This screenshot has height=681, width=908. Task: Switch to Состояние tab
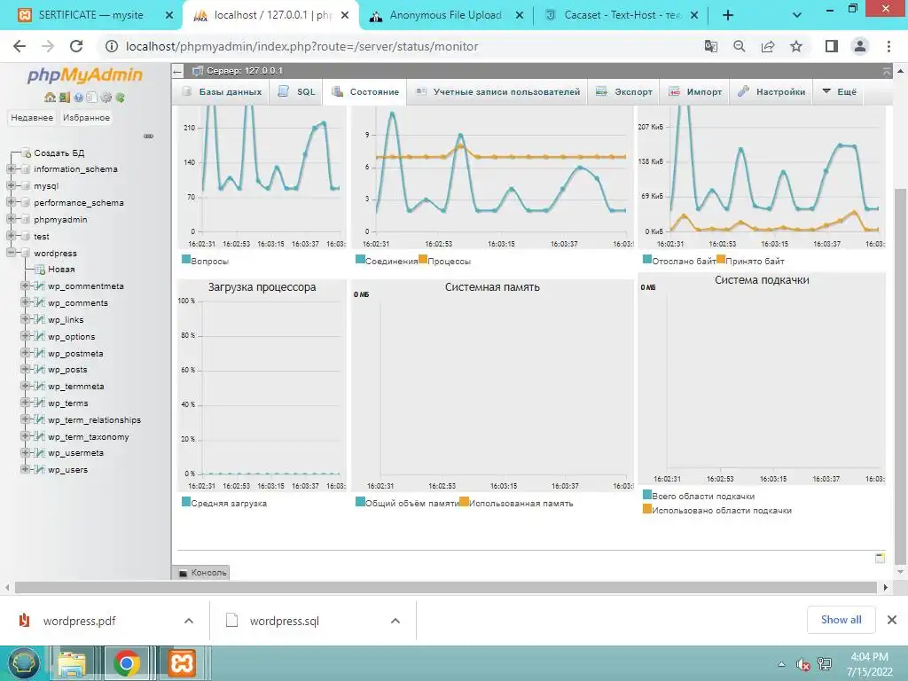tap(365, 91)
